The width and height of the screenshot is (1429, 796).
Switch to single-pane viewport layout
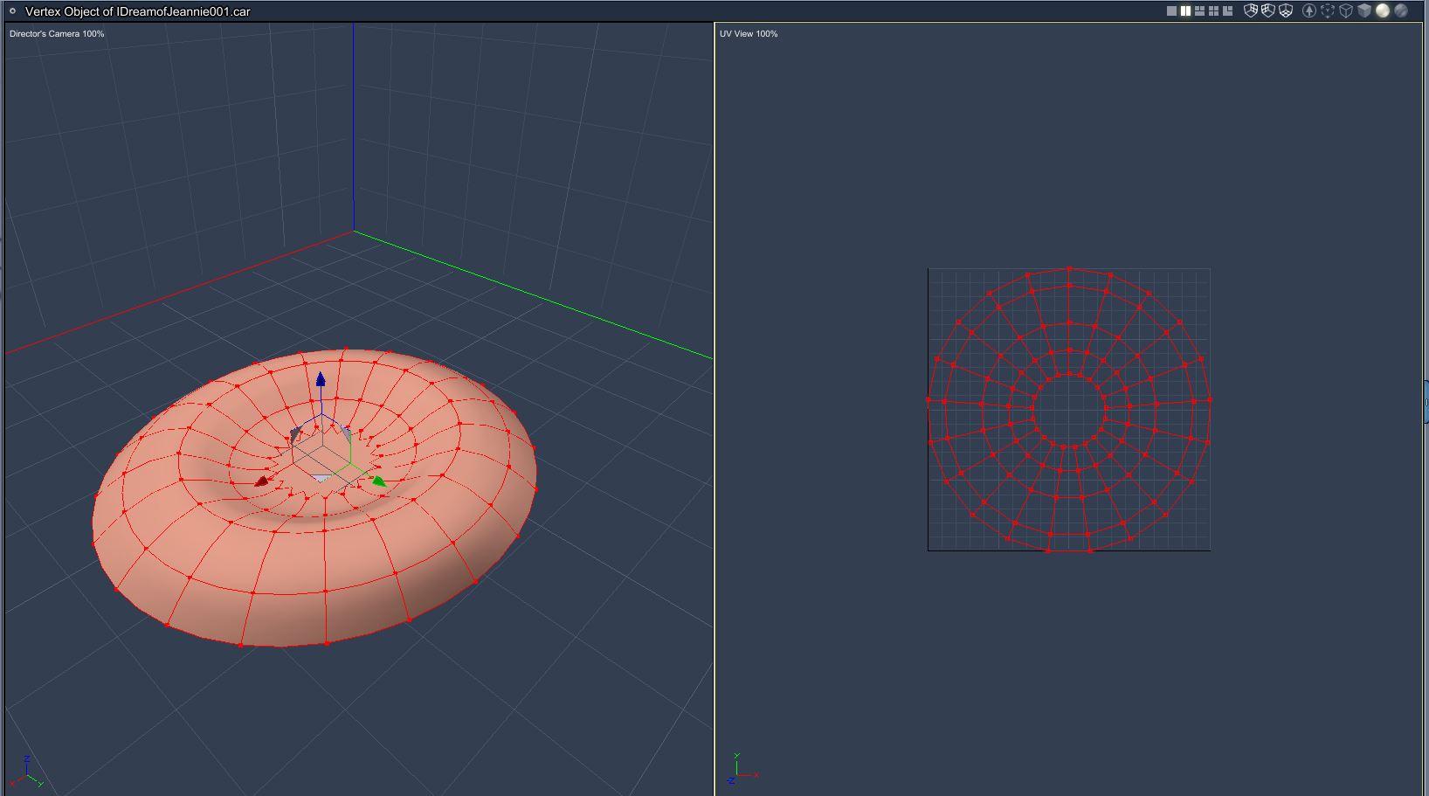pos(1171,11)
